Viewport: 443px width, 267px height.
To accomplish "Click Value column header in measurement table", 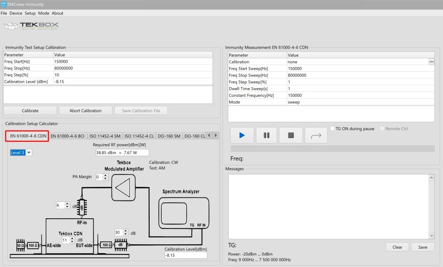I will [360, 55].
